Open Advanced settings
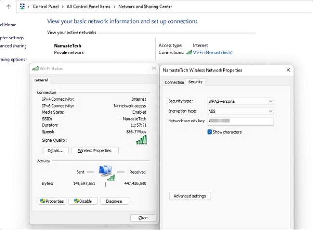This screenshot has width=313, height=230. click(x=190, y=196)
